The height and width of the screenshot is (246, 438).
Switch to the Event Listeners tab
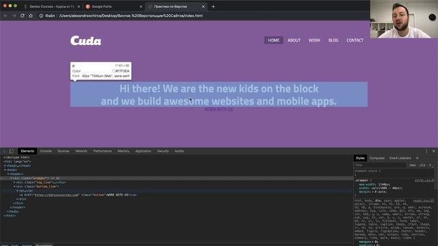[400, 158]
